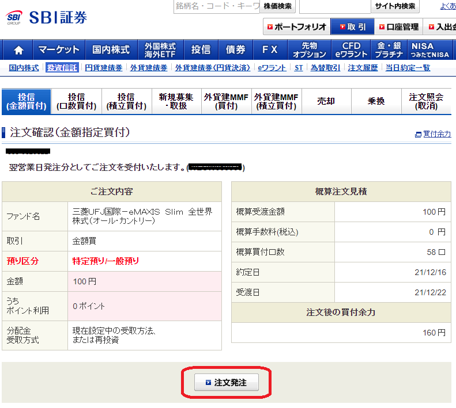
Task: Click the 注文発注 button
Action: coord(226,382)
